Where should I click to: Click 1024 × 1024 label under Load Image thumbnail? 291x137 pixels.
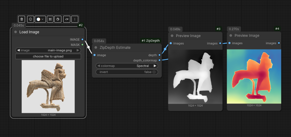coord(48,115)
